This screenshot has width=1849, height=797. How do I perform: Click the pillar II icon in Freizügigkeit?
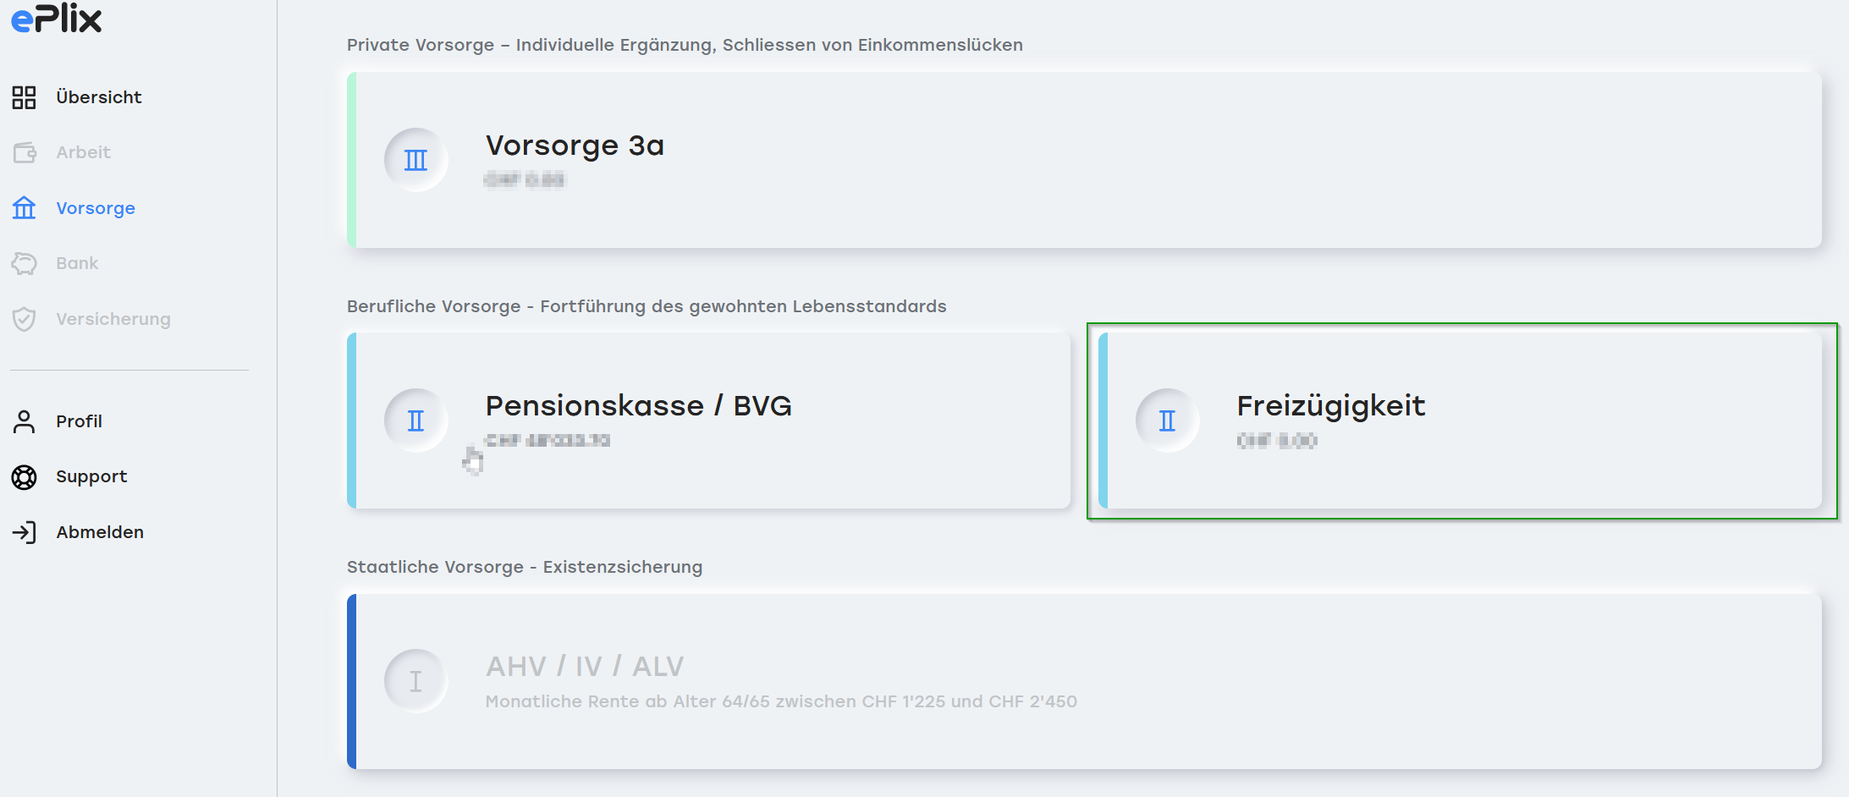(x=1167, y=420)
